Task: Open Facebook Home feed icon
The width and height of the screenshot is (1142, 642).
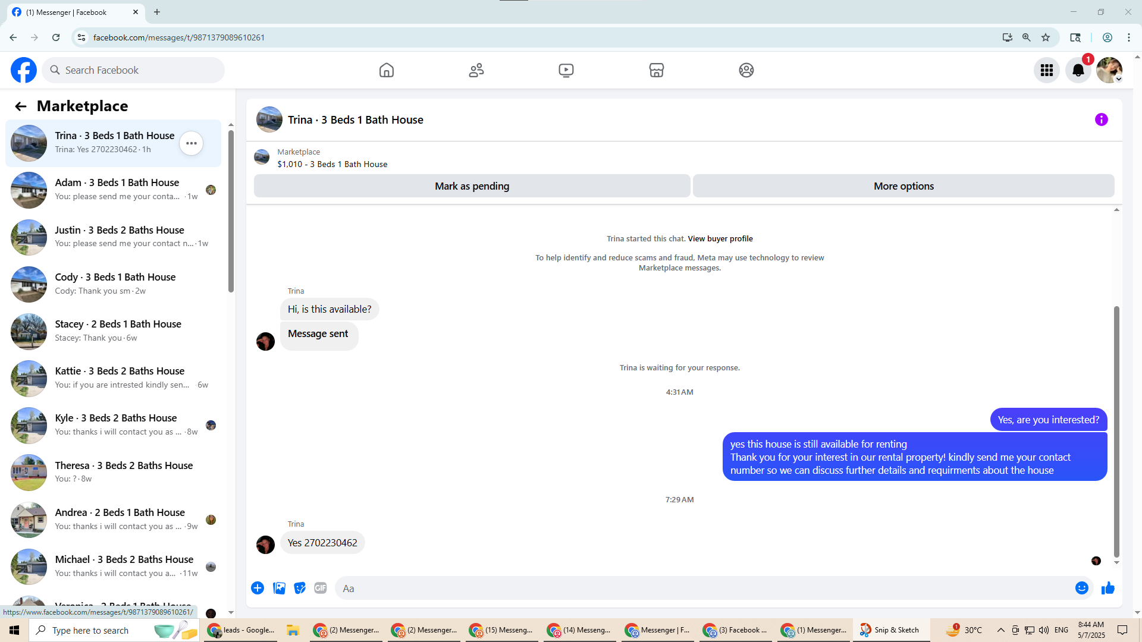Action: [x=386, y=70]
